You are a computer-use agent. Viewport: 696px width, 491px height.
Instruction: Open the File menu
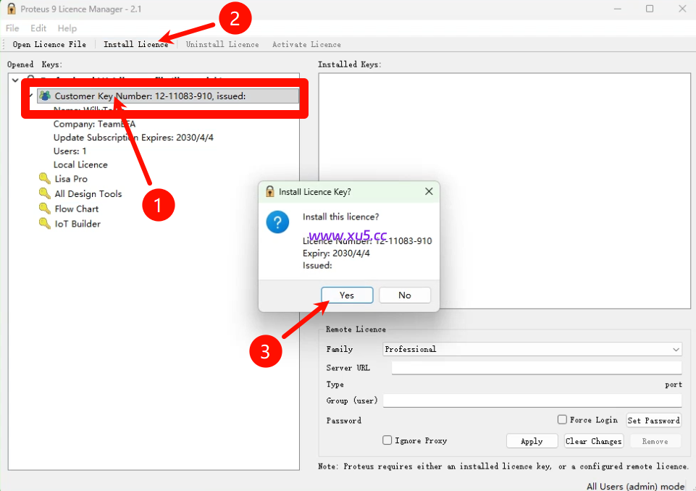(12, 28)
